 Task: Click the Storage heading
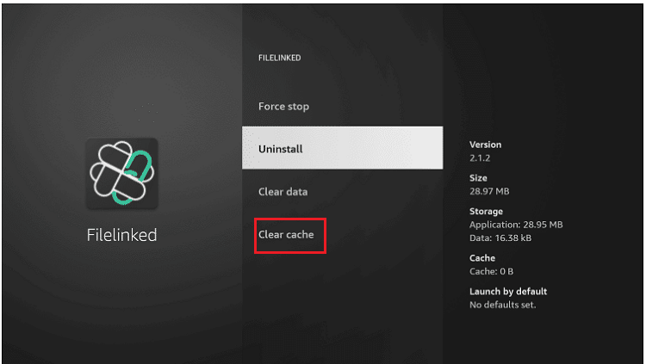coord(486,212)
